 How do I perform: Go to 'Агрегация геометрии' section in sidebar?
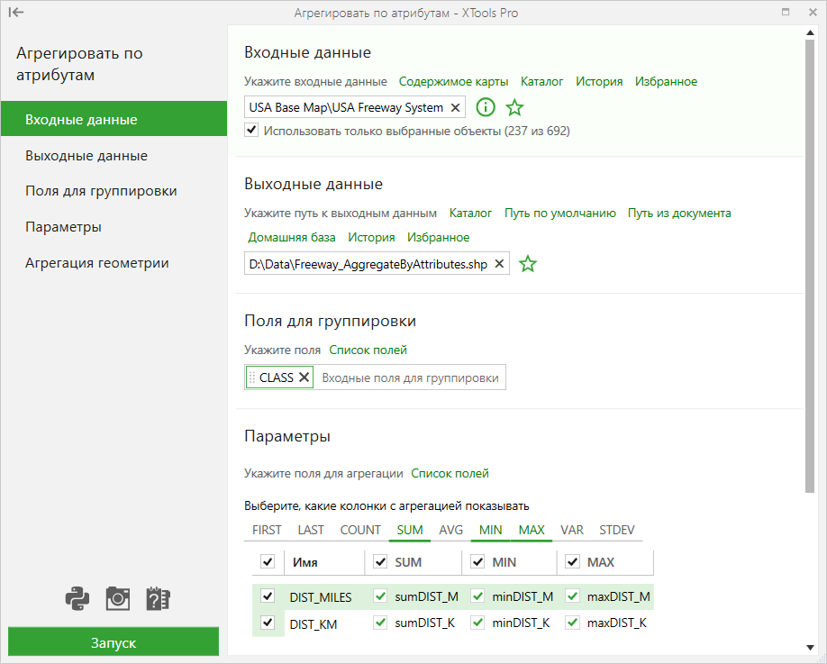click(x=97, y=263)
